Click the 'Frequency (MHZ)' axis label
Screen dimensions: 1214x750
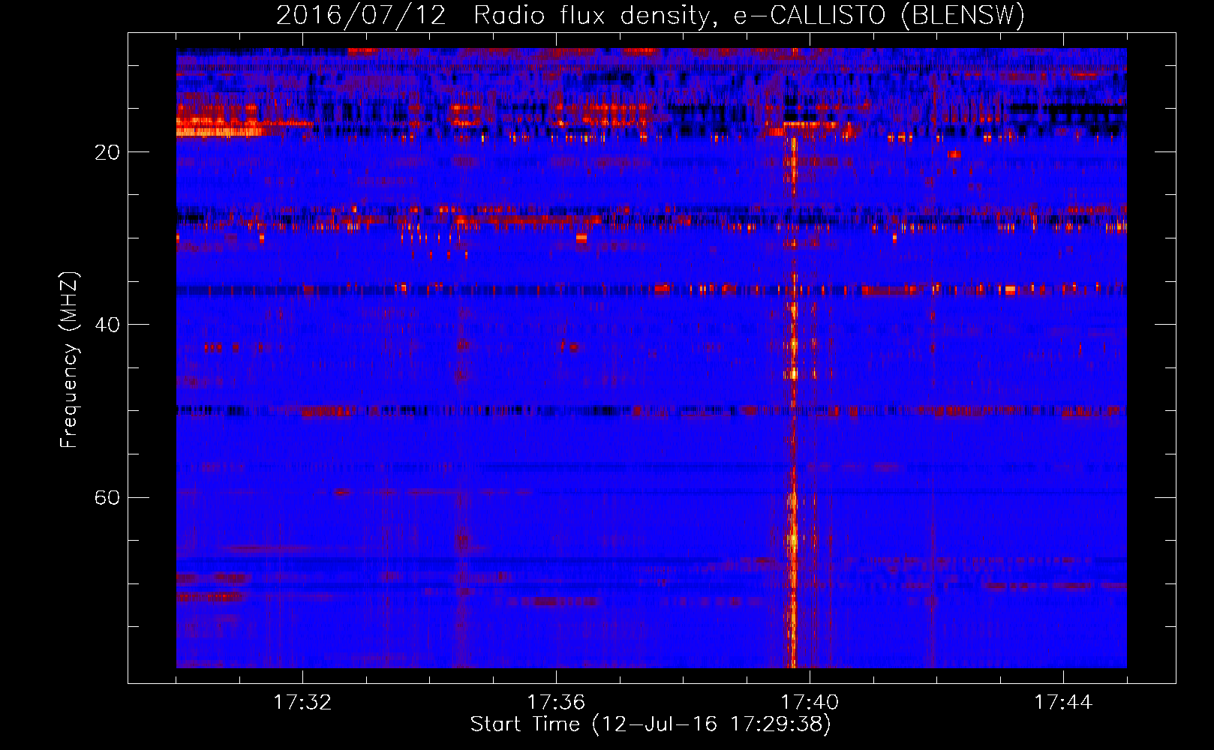point(69,360)
